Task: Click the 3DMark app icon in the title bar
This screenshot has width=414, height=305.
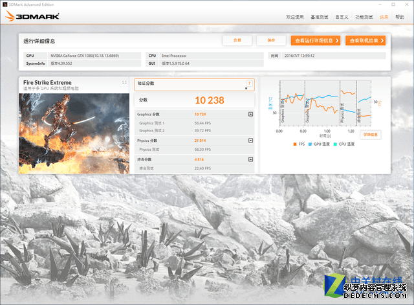Action: 5,5
